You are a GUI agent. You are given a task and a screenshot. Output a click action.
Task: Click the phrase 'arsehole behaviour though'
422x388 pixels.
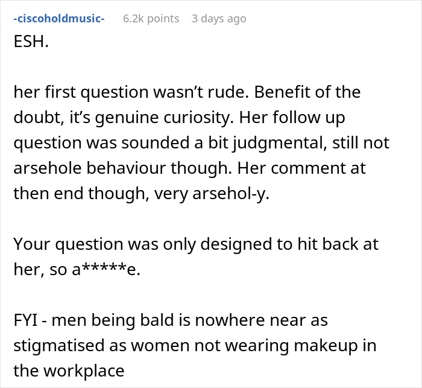[122, 168]
